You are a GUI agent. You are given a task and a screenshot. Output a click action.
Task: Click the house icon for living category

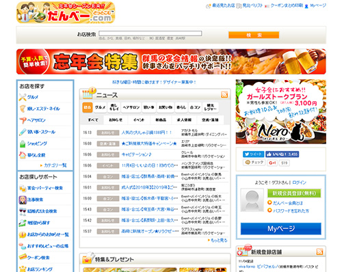(x=23, y=155)
